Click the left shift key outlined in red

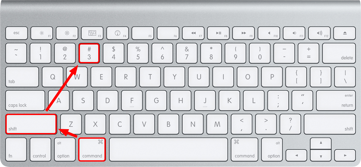[x=31, y=124]
